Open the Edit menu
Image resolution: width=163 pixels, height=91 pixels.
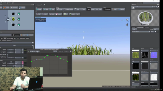click(x=1, y=3)
